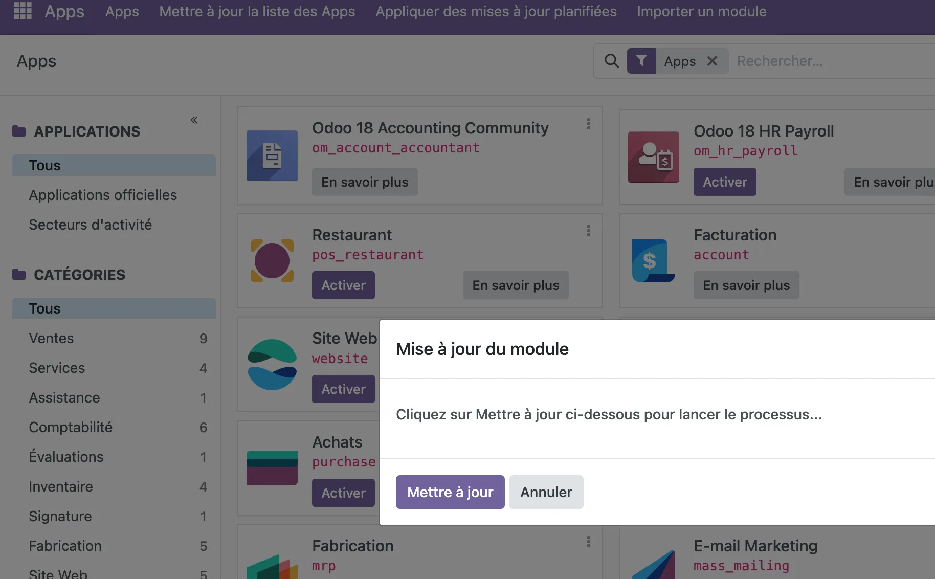
Task: Activate the Odoo 18 HR Payroll module
Action: [725, 182]
